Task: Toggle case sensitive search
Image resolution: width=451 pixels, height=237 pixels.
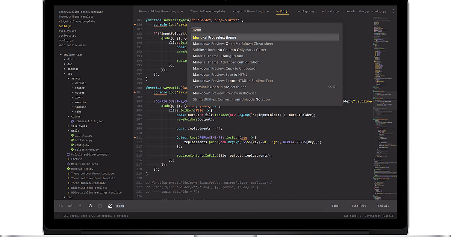Action: tap(70, 205)
